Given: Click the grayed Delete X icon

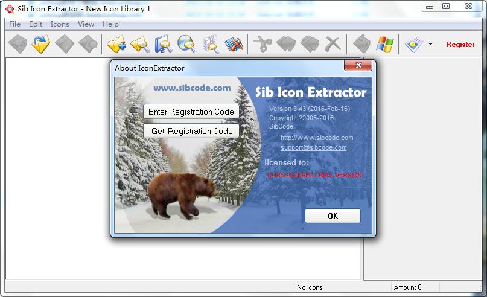Looking at the screenshot, I should (333, 44).
